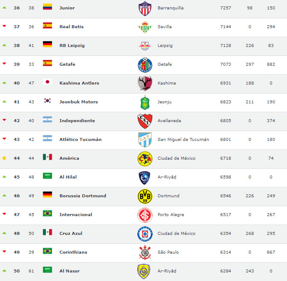This screenshot has height=281, width=287.
Task: Click the Al Nassr club crest
Action: 145,271
